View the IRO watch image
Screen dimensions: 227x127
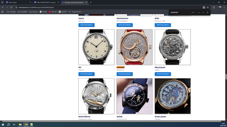96,47
